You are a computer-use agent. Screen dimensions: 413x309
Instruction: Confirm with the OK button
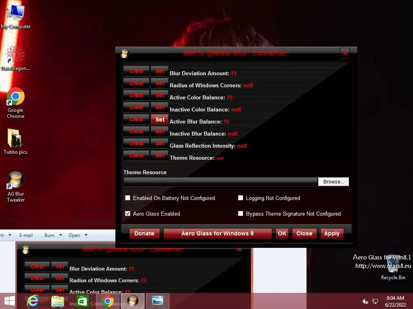coord(282,233)
